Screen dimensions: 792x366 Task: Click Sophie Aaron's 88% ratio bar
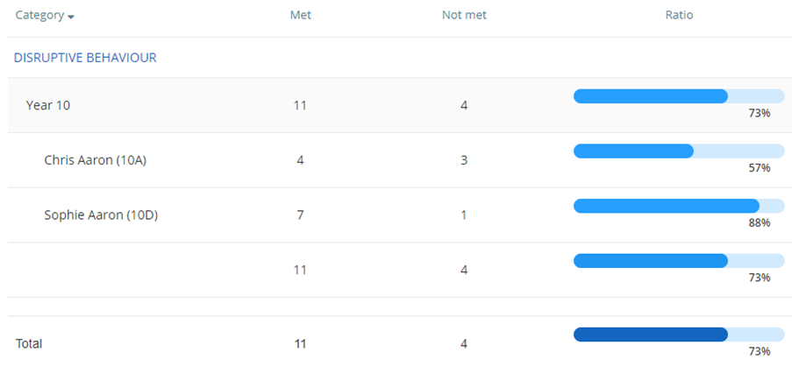679,206
